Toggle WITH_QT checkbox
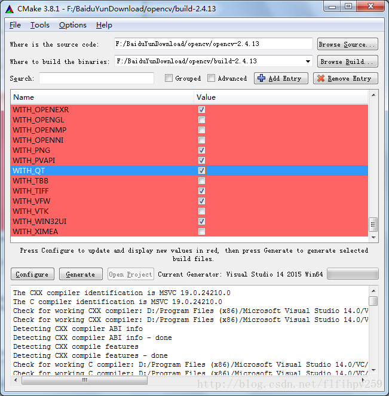 [x=201, y=170]
